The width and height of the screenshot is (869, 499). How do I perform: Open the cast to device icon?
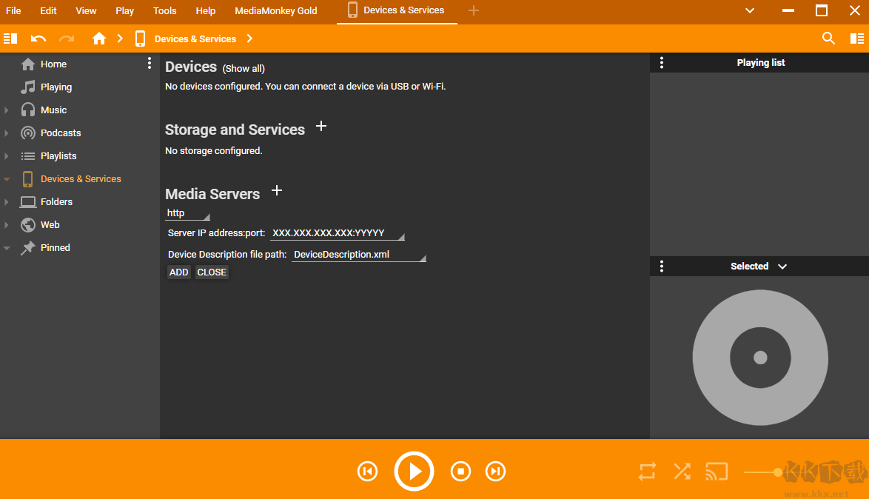click(717, 471)
